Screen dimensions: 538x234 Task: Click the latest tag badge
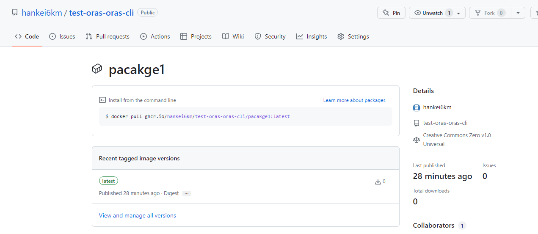[108, 181]
